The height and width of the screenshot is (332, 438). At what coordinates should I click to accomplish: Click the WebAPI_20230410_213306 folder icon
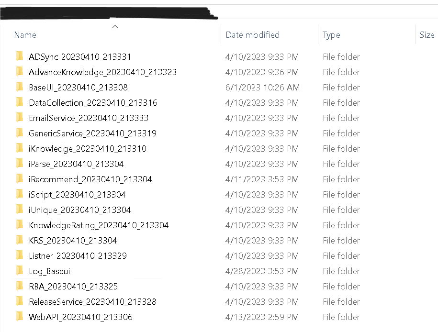click(19, 317)
